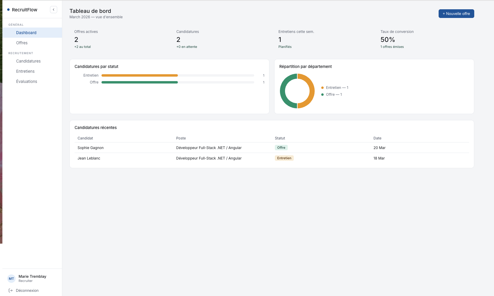Select the donut chart in Répartition par département

(297, 91)
